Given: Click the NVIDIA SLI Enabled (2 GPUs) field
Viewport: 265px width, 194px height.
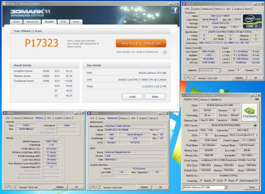Looking at the screenshot, I should [228, 175].
